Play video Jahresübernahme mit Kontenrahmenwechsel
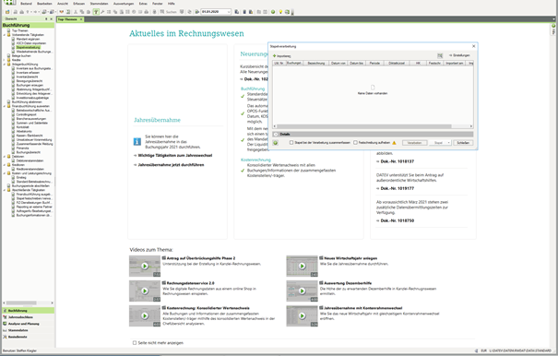This screenshot has height=356, width=558. click(x=303, y=315)
